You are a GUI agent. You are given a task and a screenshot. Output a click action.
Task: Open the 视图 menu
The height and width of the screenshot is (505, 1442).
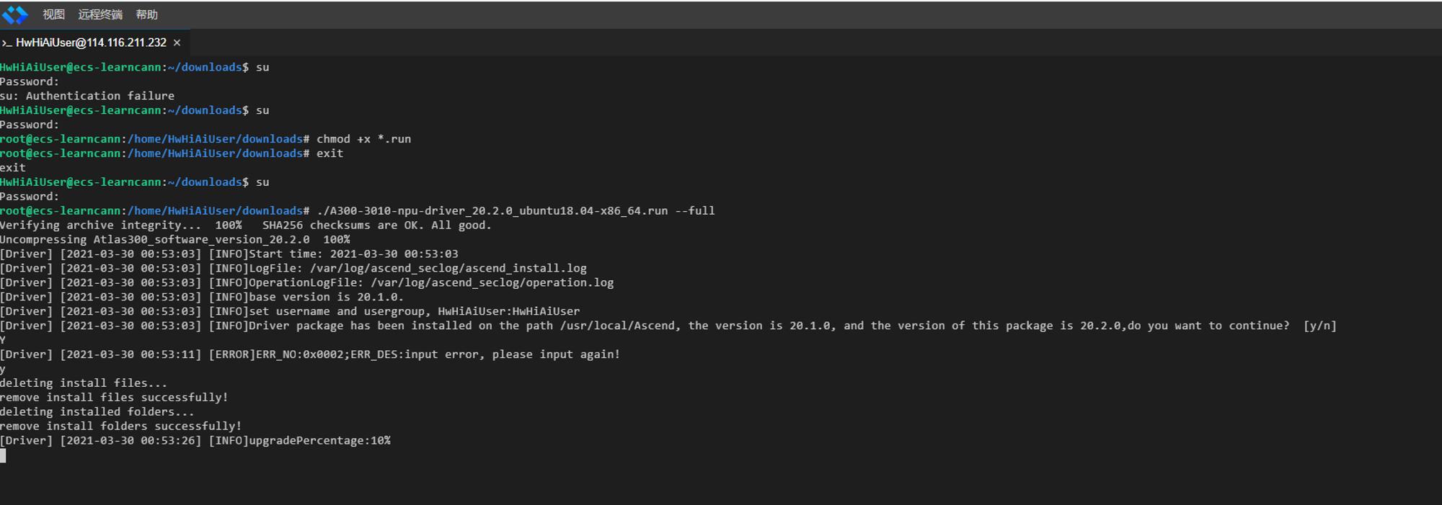click(x=53, y=14)
